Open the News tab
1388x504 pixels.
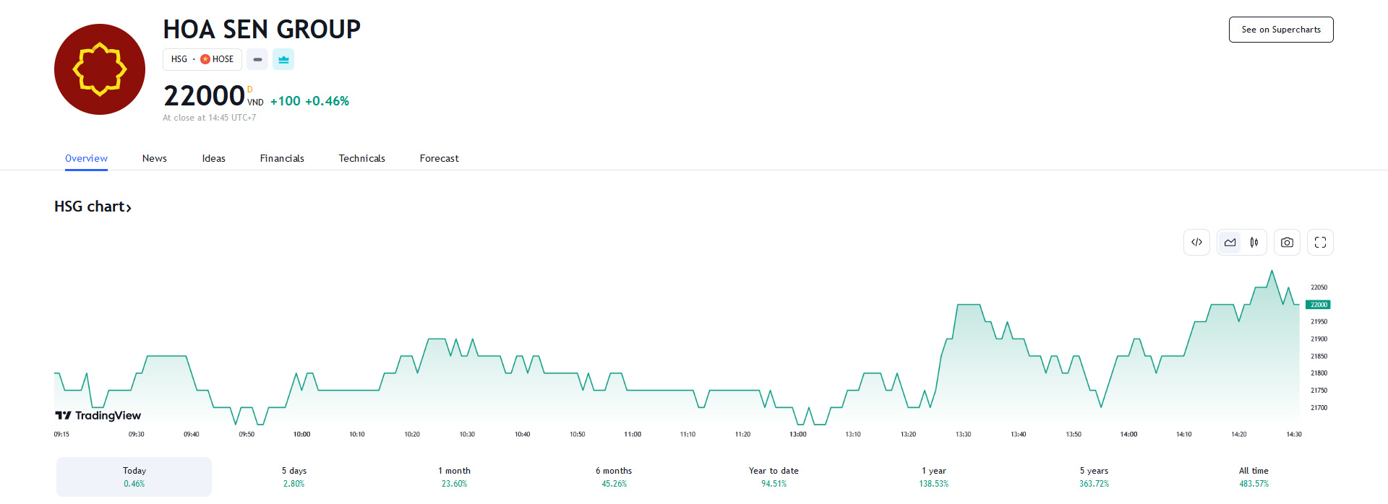point(154,158)
